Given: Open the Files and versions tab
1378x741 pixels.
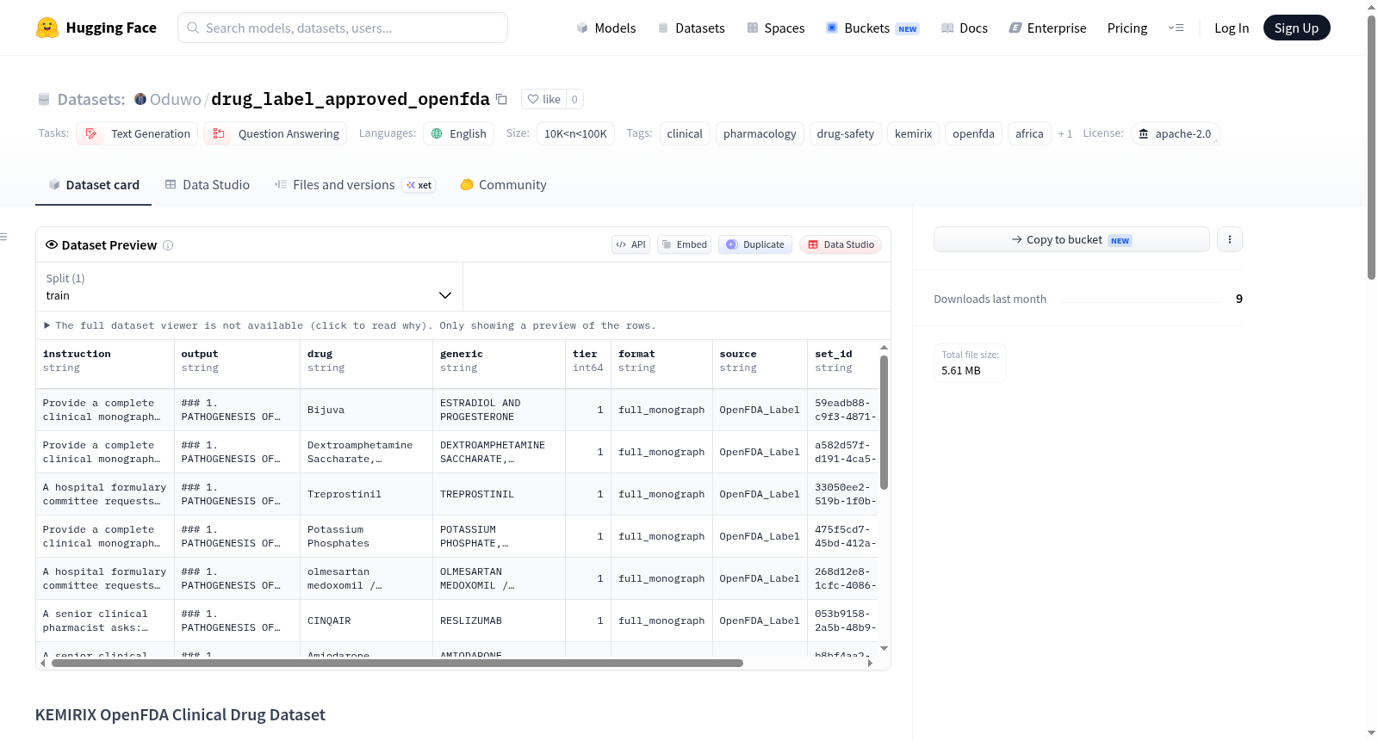Looking at the screenshot, I should pos(355,185).
